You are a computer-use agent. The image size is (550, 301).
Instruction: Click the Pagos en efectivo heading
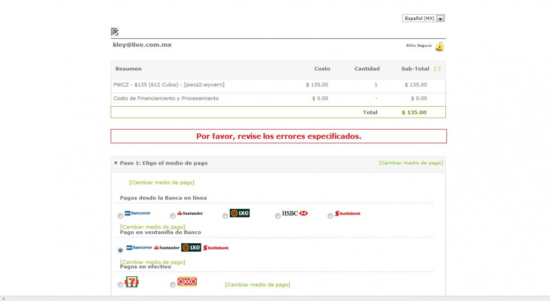coord(145,267)
